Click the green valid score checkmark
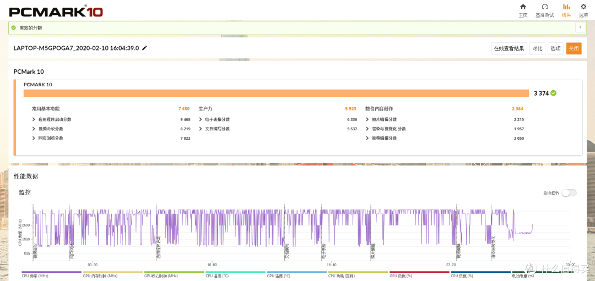 point(14,27)
